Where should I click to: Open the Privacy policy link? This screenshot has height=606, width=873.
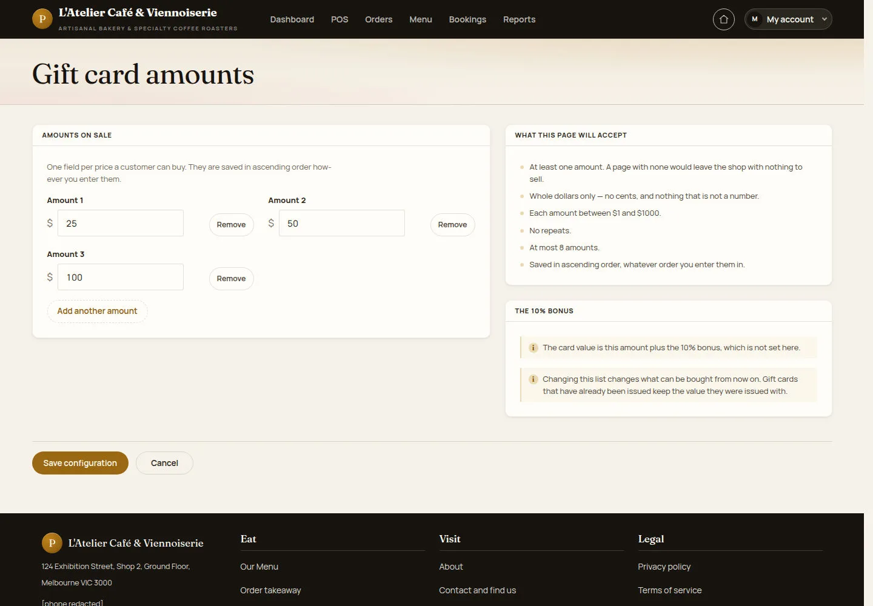pyautogui.click(x=664, y=567)
